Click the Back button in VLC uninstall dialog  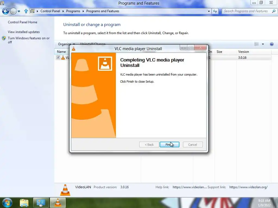coord(149,145)
